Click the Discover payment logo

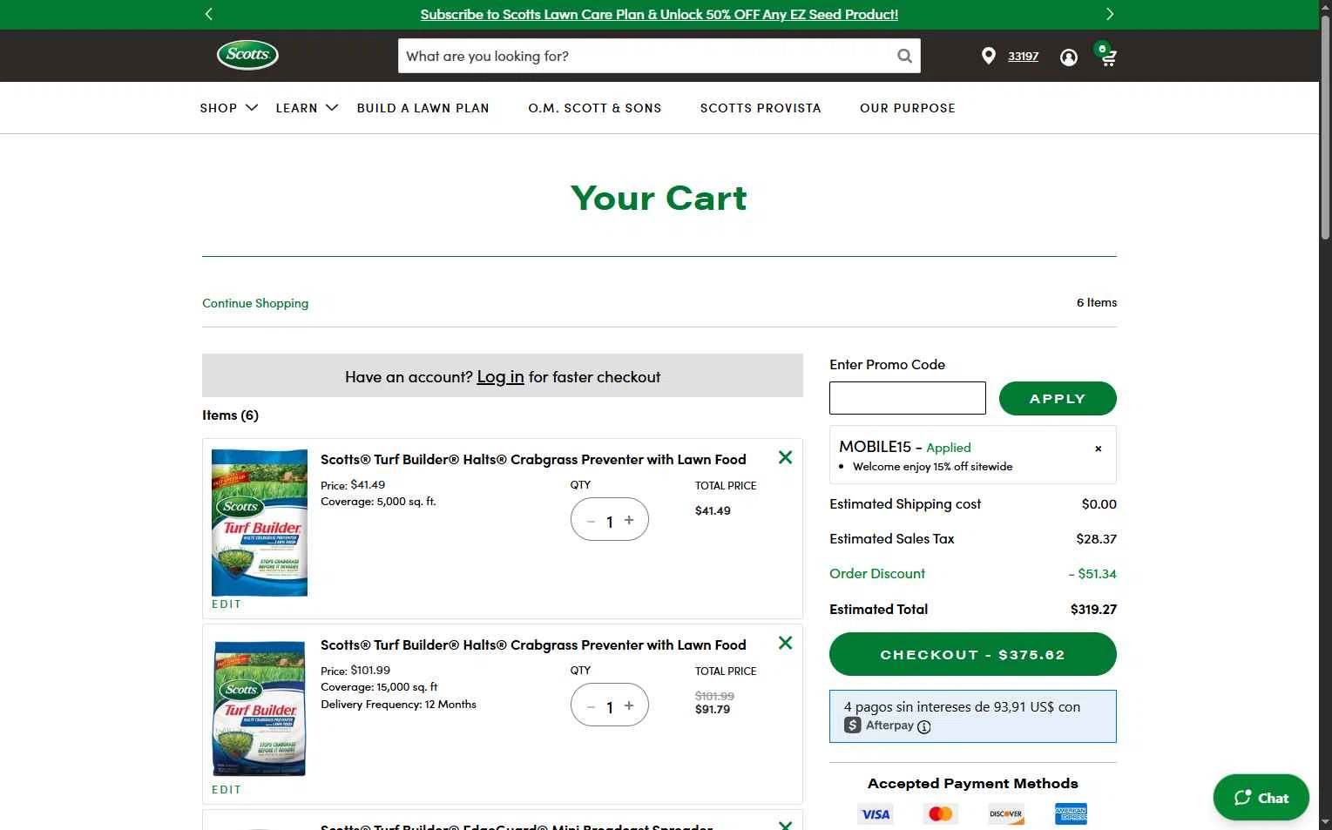coord(1005,814)
